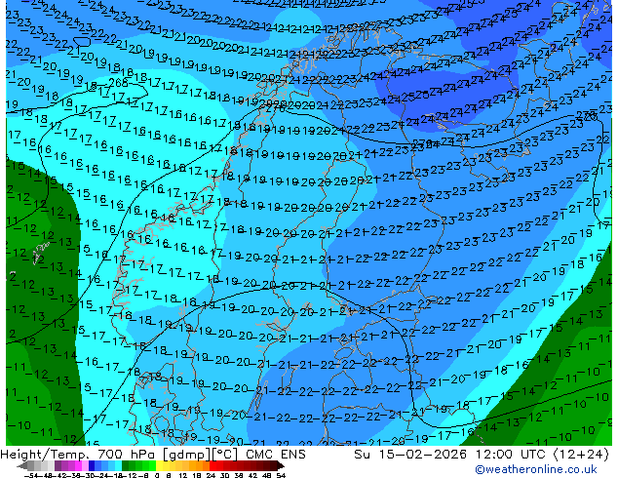This screenshot has width=618, height=478.
Task: Pick the dark green -12 legend swatch
Action: click(x=126, y=466)
